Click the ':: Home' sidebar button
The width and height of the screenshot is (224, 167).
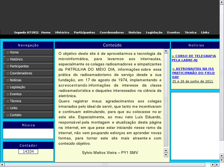[28, 52]
